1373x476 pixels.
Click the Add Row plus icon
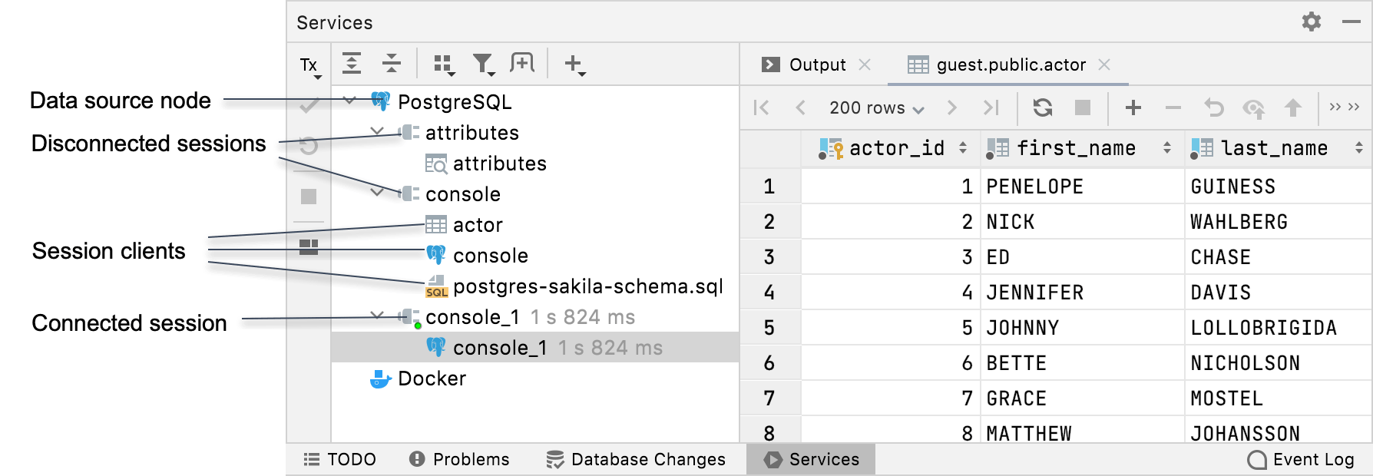click(x=1133, y=107)
